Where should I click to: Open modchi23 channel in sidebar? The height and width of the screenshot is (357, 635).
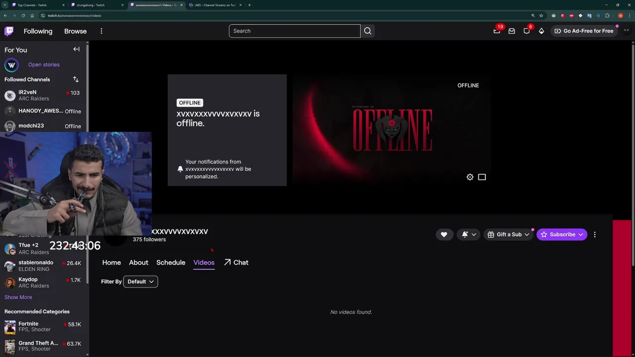tap(44, 126)
